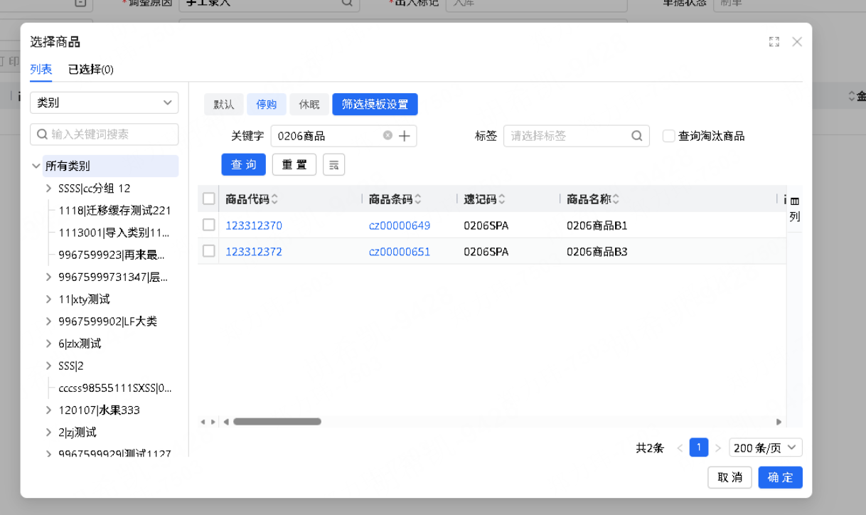
Task: Expand the 9967599902|LF大类 node
Action: (48, 322)
